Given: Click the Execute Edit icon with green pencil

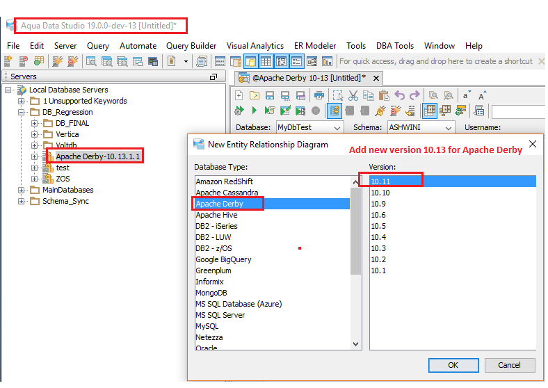Looking at the screenshot, I should pos(285,111).
